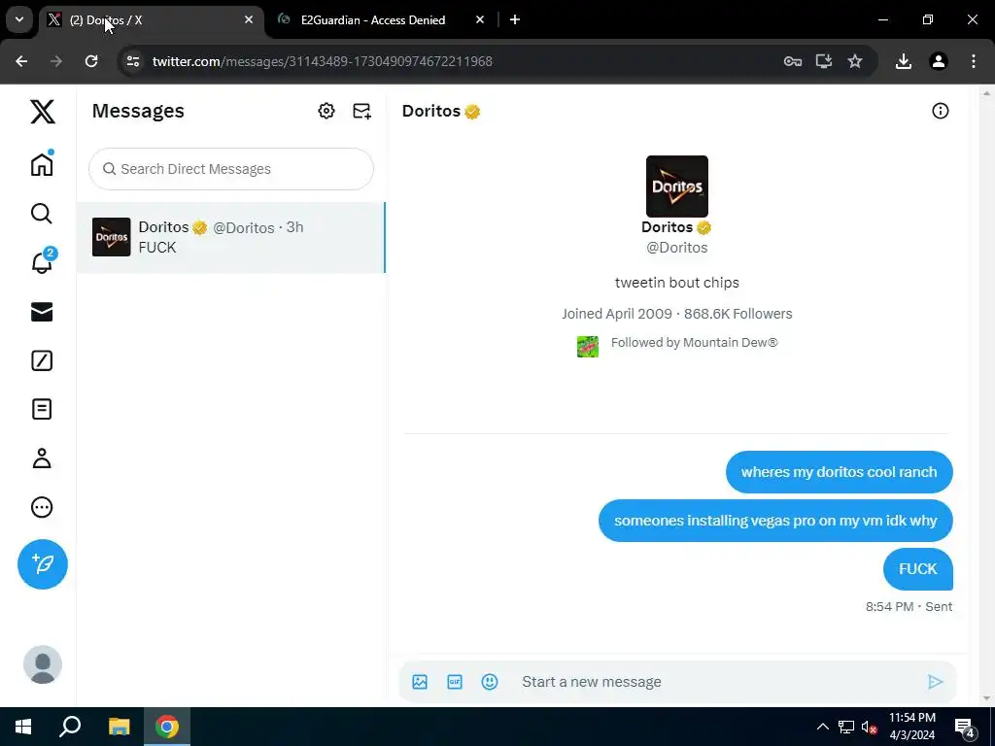Image resolution: width=995 pixels, height=746 pixels.
Task: Close the E2Guardian tab
Action: click(x=480, y=20)
